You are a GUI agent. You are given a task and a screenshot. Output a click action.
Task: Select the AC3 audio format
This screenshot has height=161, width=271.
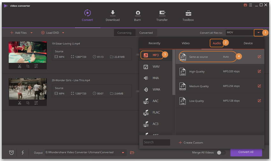pyautogui.click(x=156, y=124)
